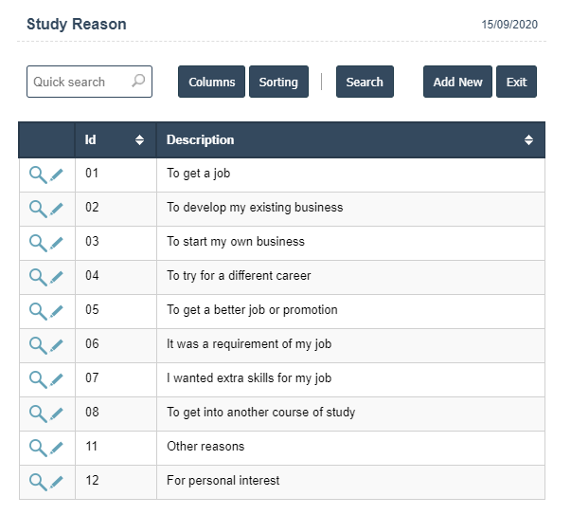
Task: Click the edit pencil icon for row 02
Action: pyautogui.click(x=57, y=209)
